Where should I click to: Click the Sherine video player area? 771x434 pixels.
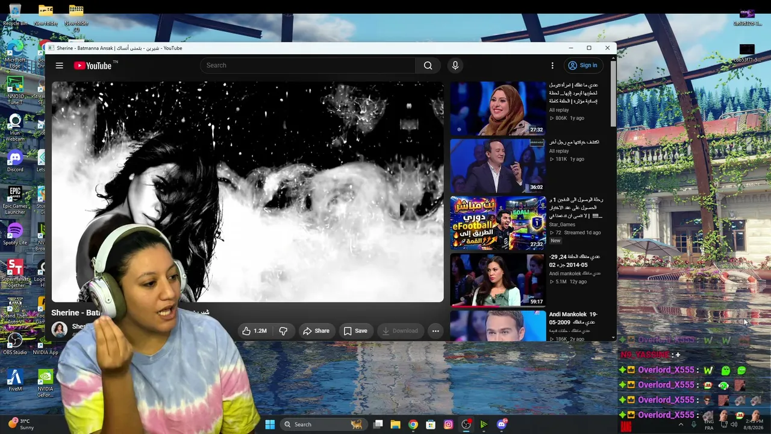248,192
